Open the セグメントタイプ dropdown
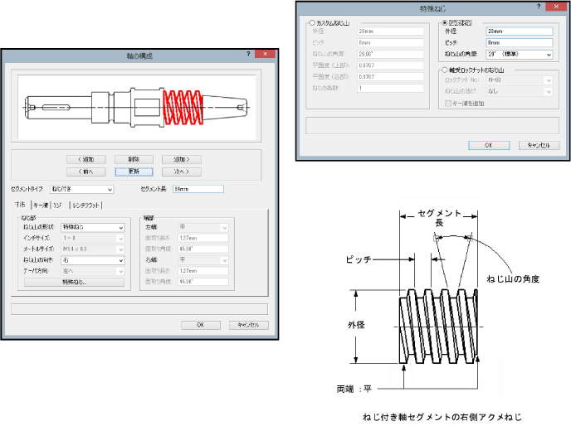 (x=81, y=189)
